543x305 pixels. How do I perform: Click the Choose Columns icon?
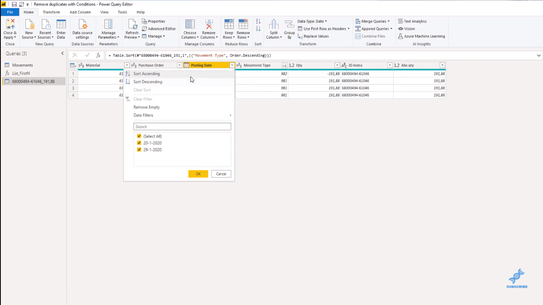click(190, 24)
